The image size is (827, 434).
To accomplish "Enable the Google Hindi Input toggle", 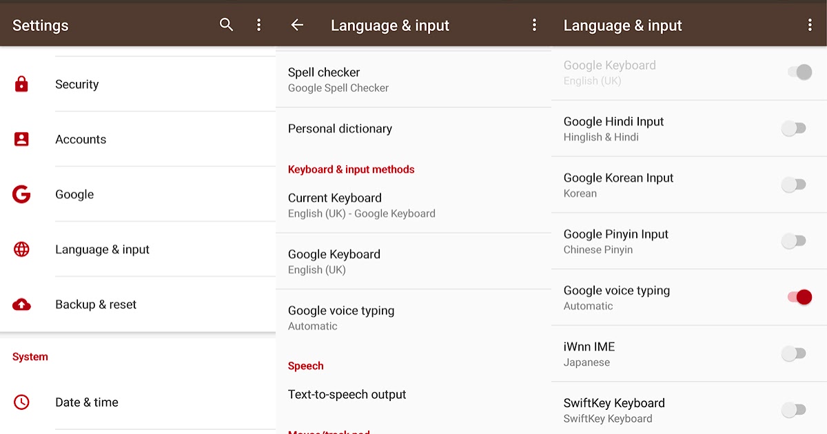I will pos(793,128).
